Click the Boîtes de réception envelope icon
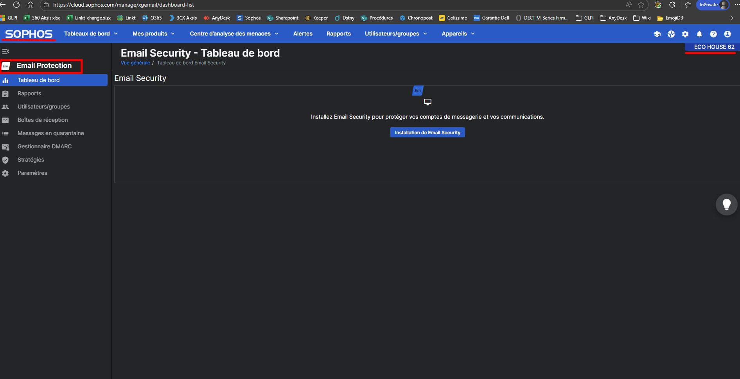 click(5, 120)
